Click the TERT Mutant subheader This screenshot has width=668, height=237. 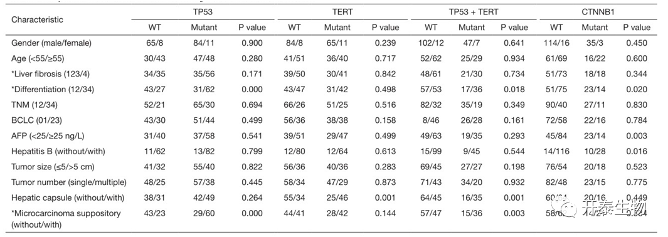pos(337,28)
